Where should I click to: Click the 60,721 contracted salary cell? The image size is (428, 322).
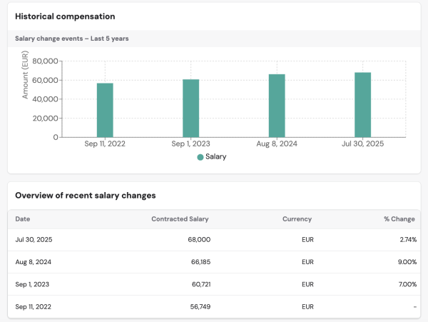(198, 284)
